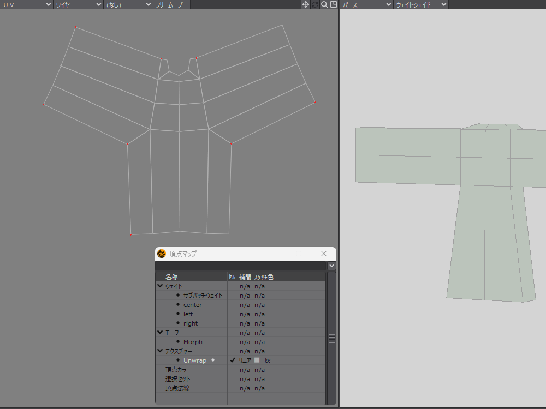Collapse the モーフ group

160,333
